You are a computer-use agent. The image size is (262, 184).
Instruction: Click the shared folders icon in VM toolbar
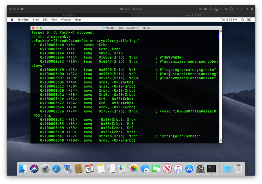[x=242, y=9]
